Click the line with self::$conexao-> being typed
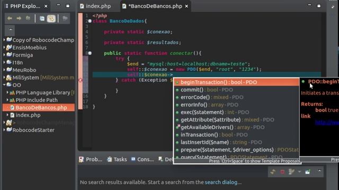Image resolution: width=339 pixels, height=190 pixels. [x=207, y=75]
